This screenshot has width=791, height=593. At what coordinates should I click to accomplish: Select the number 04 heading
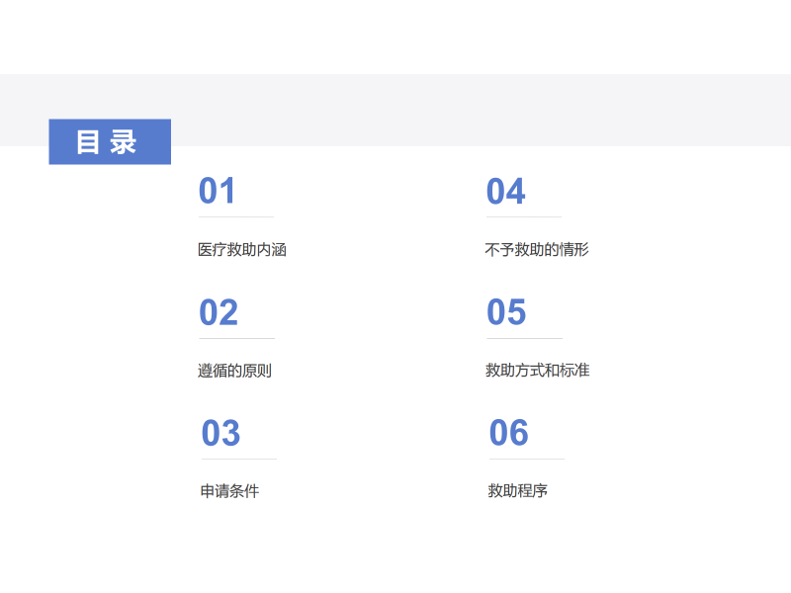click(x=505, y=191)
